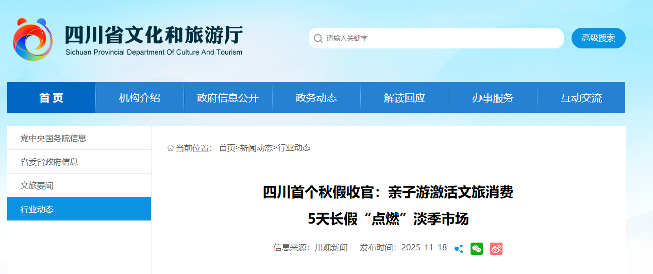Open the 机构介绍 menu item
The height and width of the screenshot is (274, 653).
pyautogui.click(x=140, y=98)
